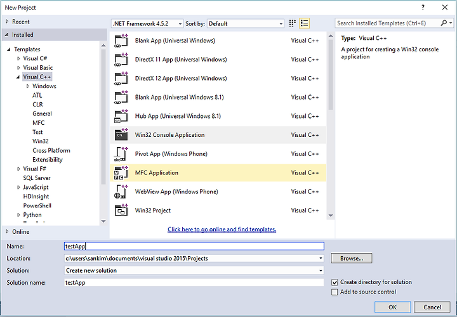Expand the Visual Basic node arrow

[18, 68]
